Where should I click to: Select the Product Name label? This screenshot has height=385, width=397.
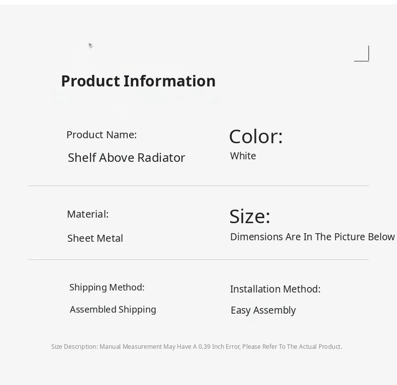click(x=102, y=135)
